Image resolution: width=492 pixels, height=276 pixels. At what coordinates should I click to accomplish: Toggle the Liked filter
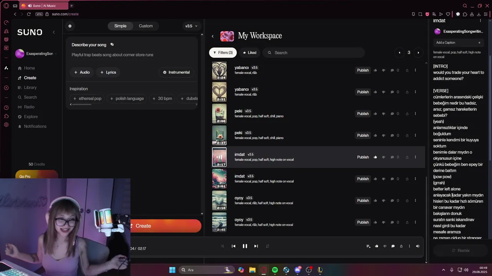pos(249,53)
